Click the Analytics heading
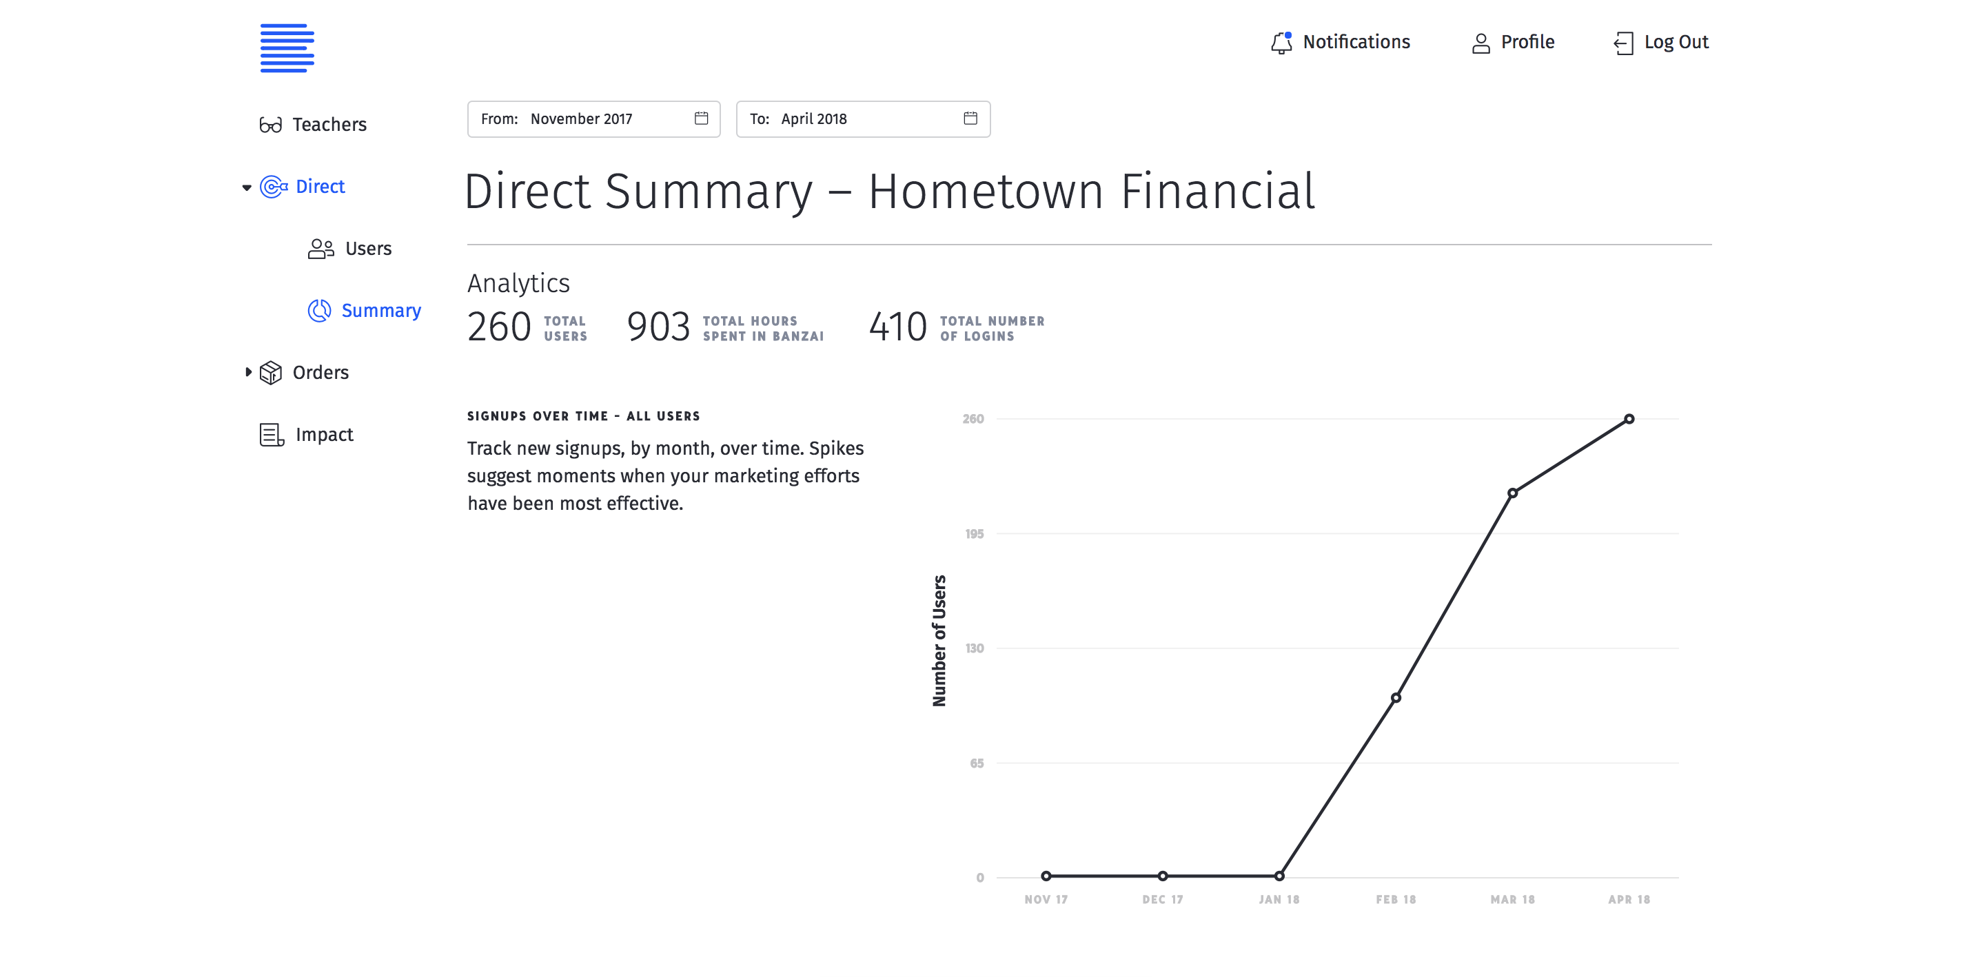This screenshot has width=1974, height=977. [x=518, y=283]
